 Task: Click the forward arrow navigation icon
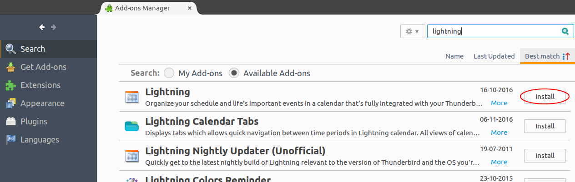tap(54, 27)
